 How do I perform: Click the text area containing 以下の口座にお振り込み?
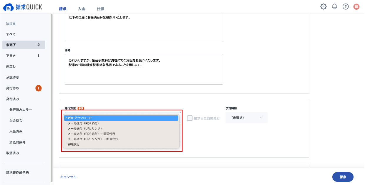coord(144,28)
